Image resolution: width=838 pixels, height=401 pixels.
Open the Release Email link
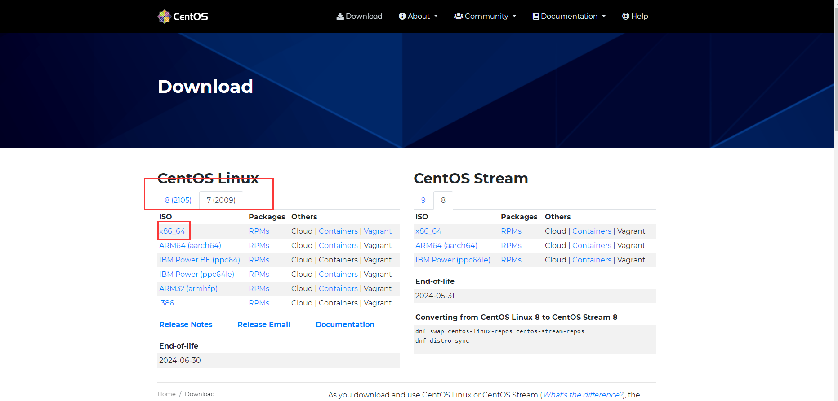pyautogui.click(x=264, y=324)
